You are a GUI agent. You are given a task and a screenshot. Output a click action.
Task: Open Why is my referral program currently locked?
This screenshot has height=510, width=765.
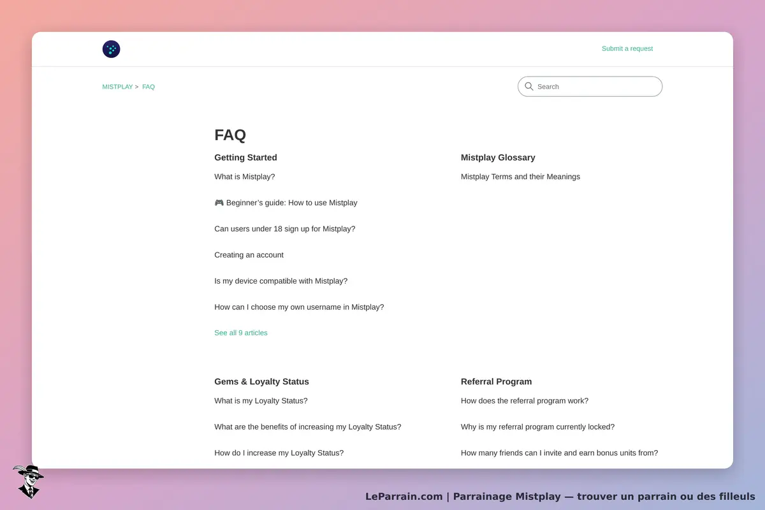coord(537,427)
